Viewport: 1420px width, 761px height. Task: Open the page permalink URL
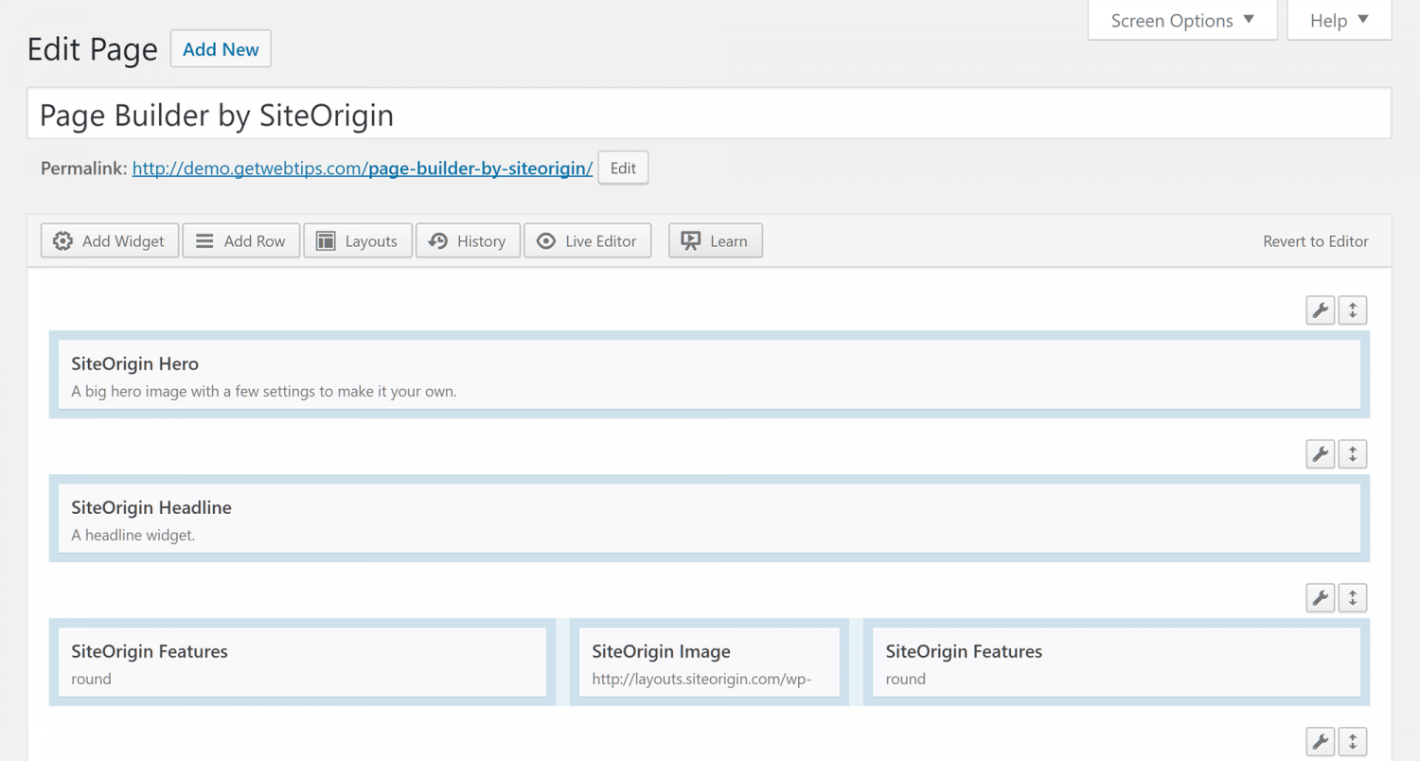coord(363,168)
